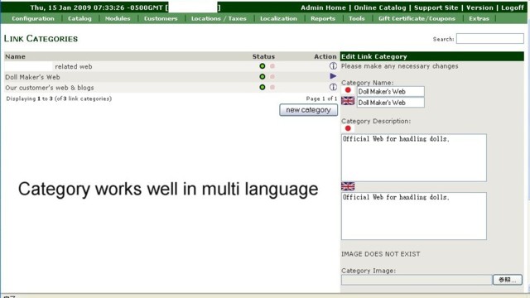The image size is (530, 298).
Task: Click the Version link
Action: point(479,7)
